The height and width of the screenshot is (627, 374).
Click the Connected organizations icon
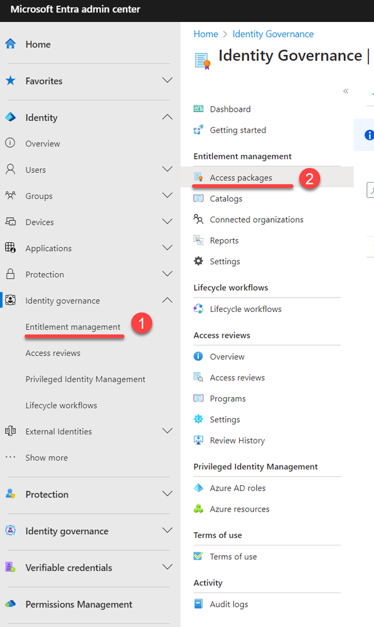point(198,219)
